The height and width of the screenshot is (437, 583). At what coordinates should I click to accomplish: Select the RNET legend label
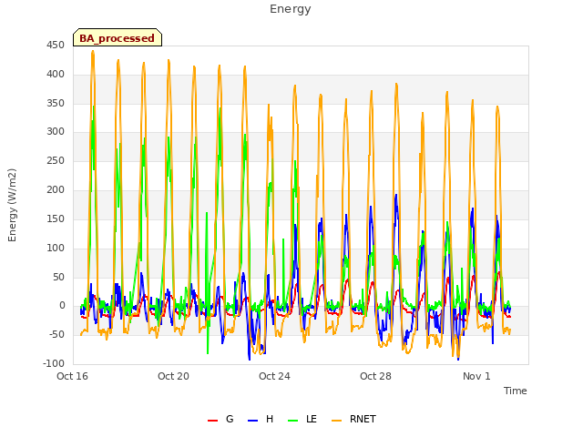(363, 419)
